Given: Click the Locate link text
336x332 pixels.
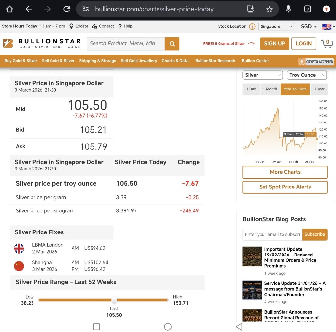Looking at the screenshot, I should click(82, 26).
